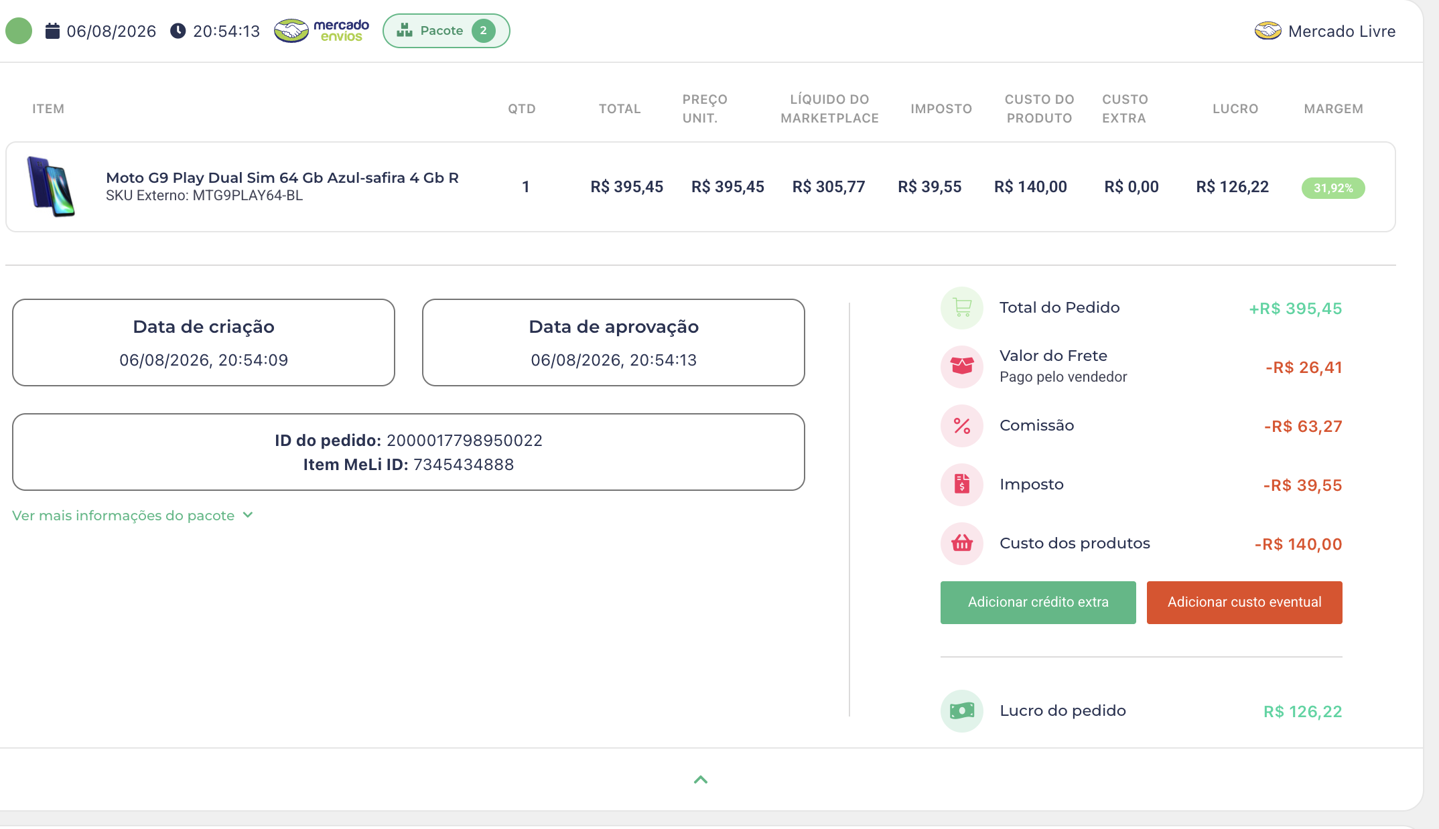Click the -R$ 26,41 freight value
The width and height of the screenshot is (1439, 829).
pos(1304,368)
